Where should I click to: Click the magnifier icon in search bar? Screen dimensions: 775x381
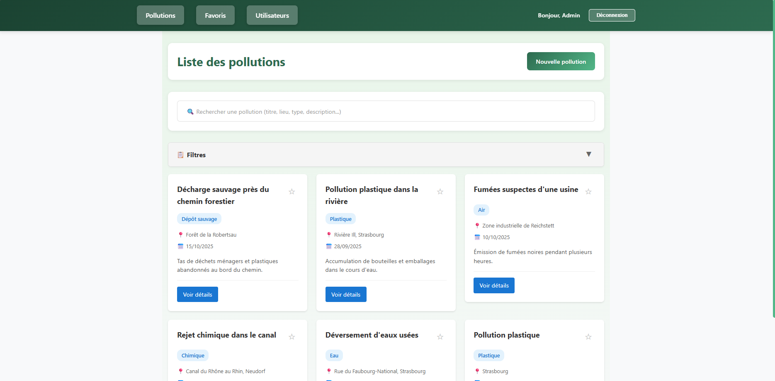coord(190,112)
